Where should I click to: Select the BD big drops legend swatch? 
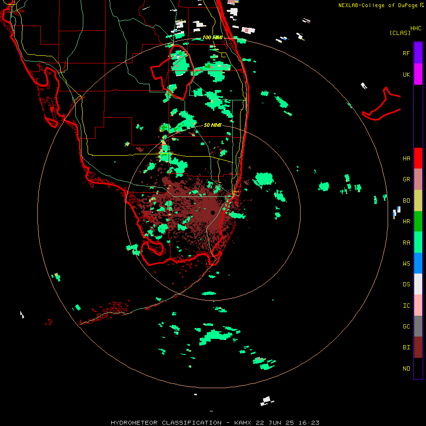tap(418, 201)
